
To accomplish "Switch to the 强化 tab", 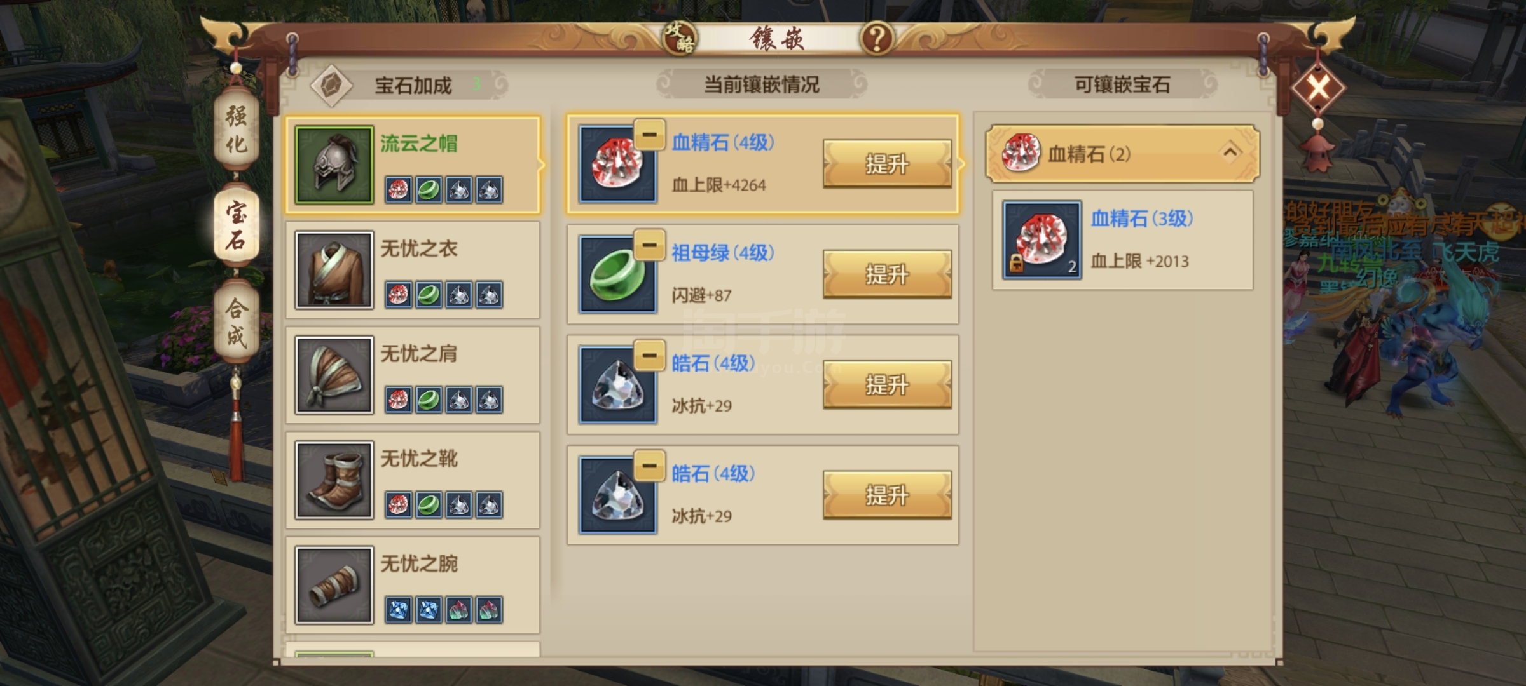I will point(236,129).
